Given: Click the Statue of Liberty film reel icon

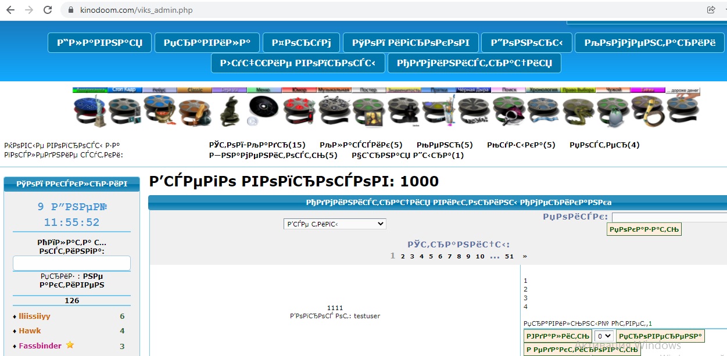Looking at the screenshot, I should [x=88, y=110].
